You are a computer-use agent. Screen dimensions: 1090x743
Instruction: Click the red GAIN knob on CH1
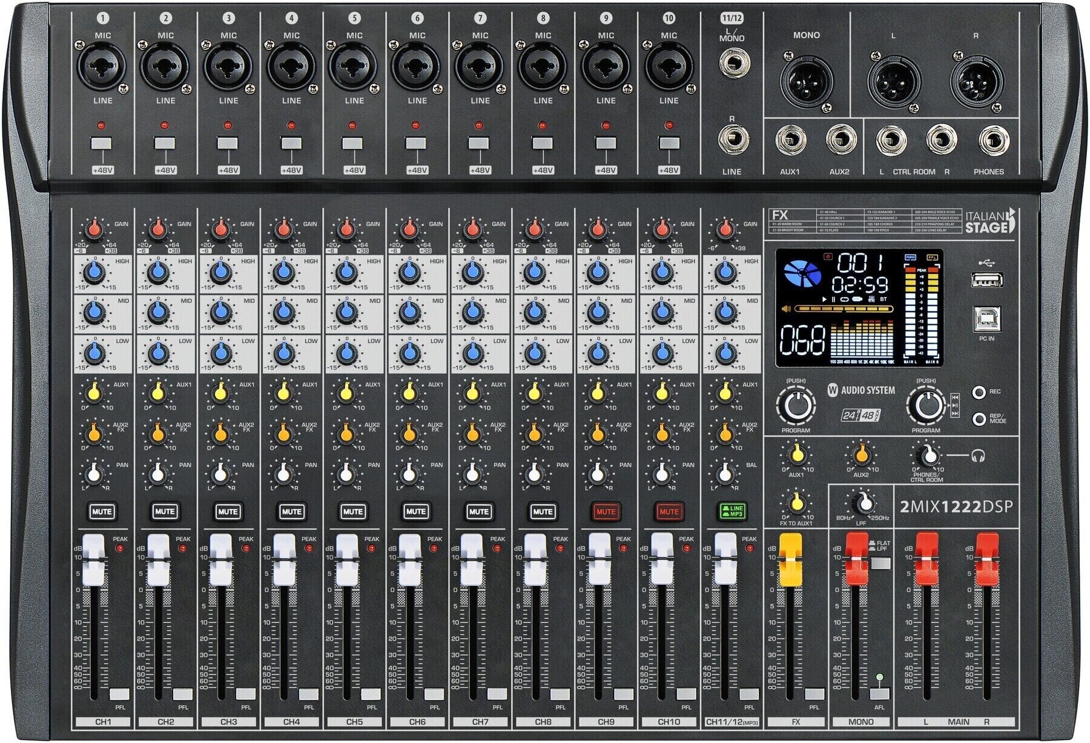point(94,229)
